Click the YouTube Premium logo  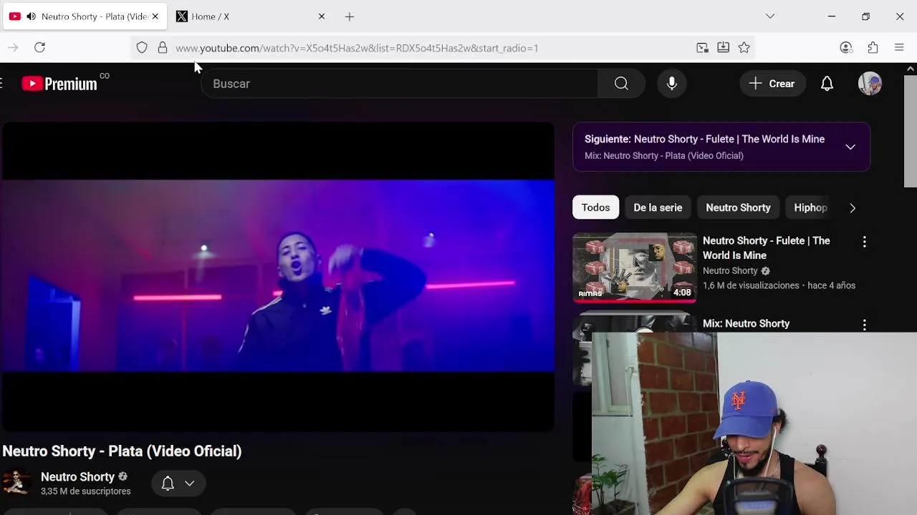[59, 84]
